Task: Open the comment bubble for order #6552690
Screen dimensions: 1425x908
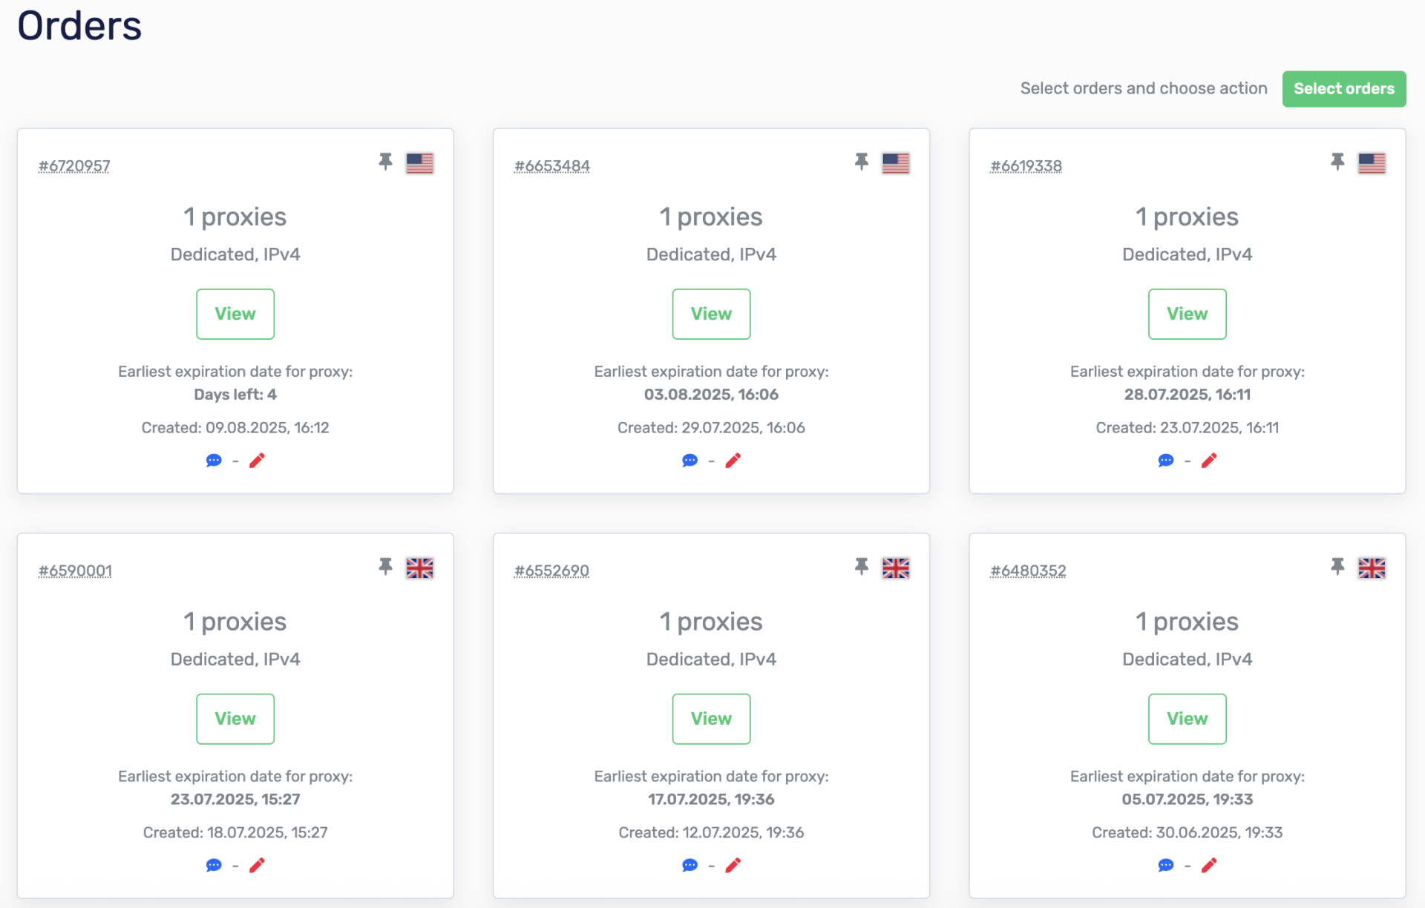Action: [x=689, y=865]
